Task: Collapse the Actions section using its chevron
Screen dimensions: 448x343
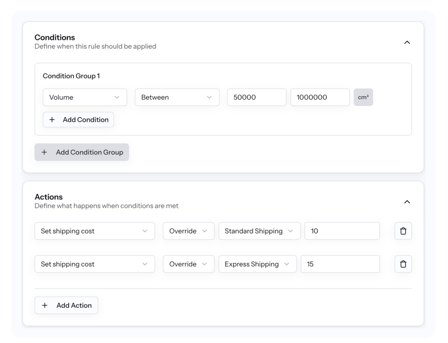Action: [407, 202]
